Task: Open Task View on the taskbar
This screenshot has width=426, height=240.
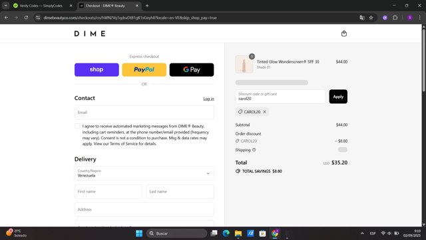Action: [x=214, y=233]
